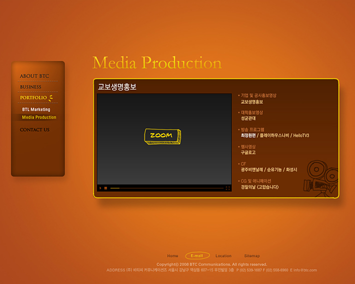Click the yellow ZOOM icon on the video
The height and width of the screenshot is (284, 355).
[x=162, y=136]
